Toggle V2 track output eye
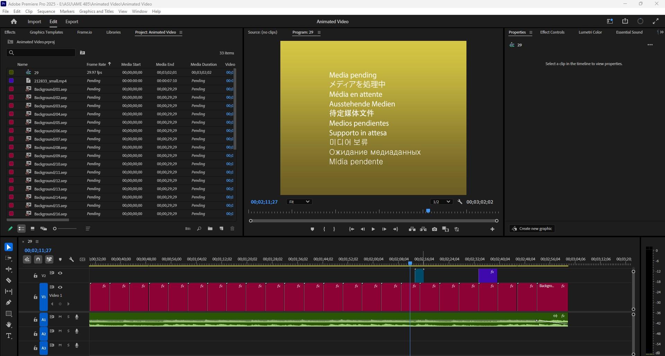Image resolution: width=665 pixels, height=356 pixels. point(60,273)
